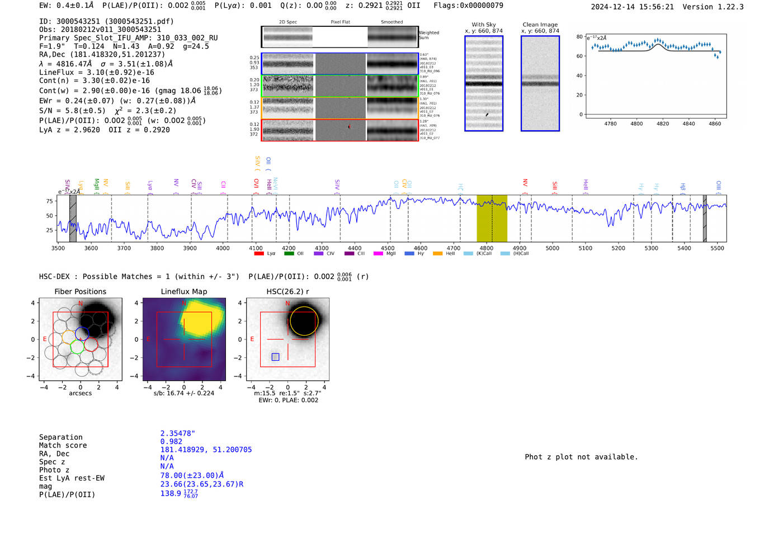This screenshot has height=533, width=783.
Task: Click the Obs: 20180212v011_3000543251 line
Action: click(100, 30)
